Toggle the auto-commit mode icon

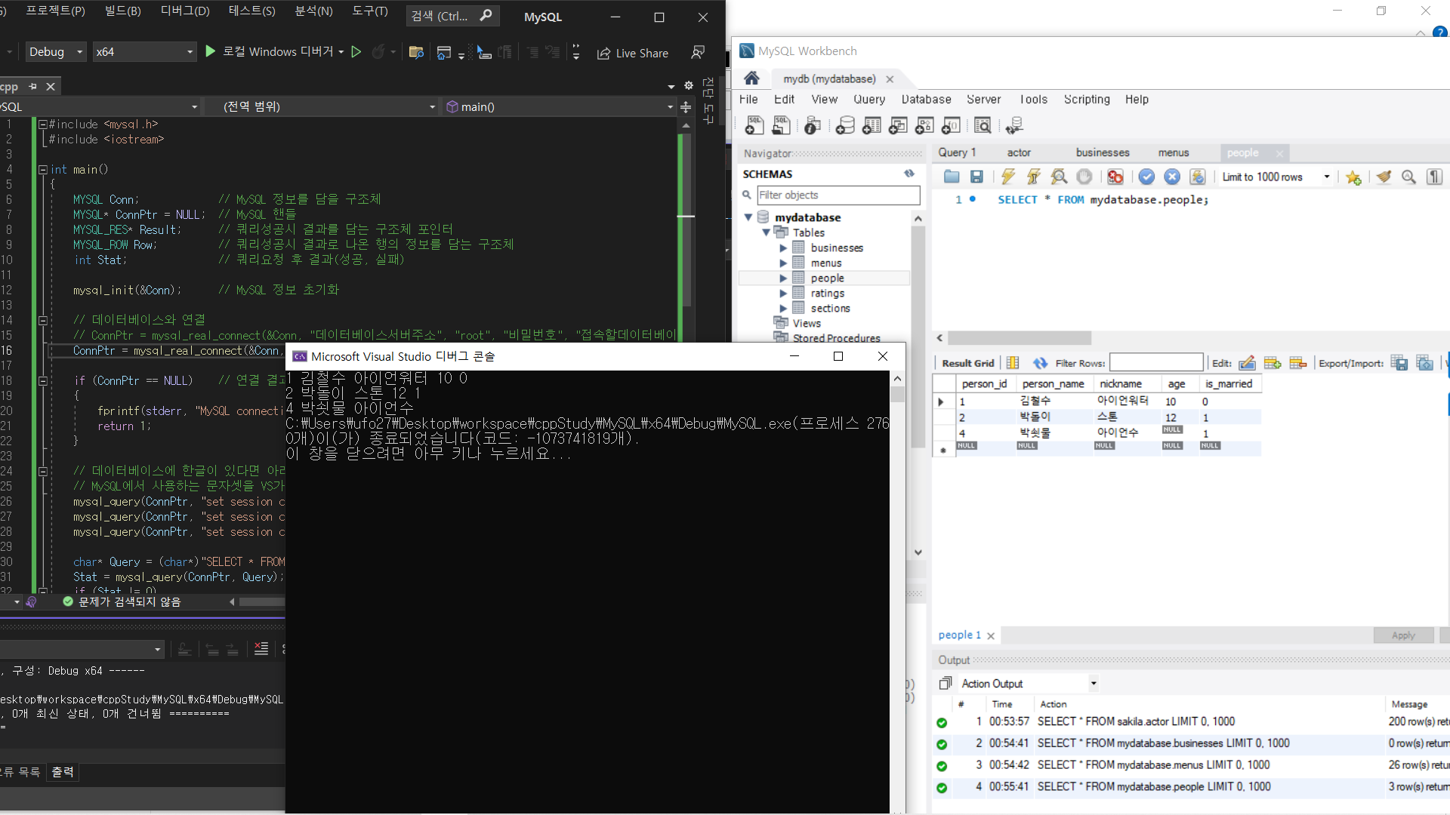[x=1198, y=177]
